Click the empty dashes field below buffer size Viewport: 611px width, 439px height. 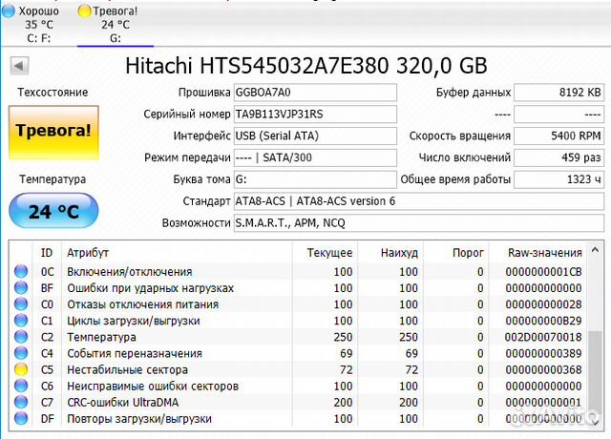tap(559, 115)
